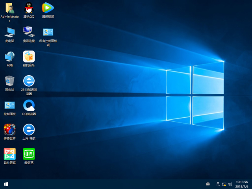Screen dimensions: 252x189
Task: Select the 控制面板 desktop icon
Action: pos(10,105)
